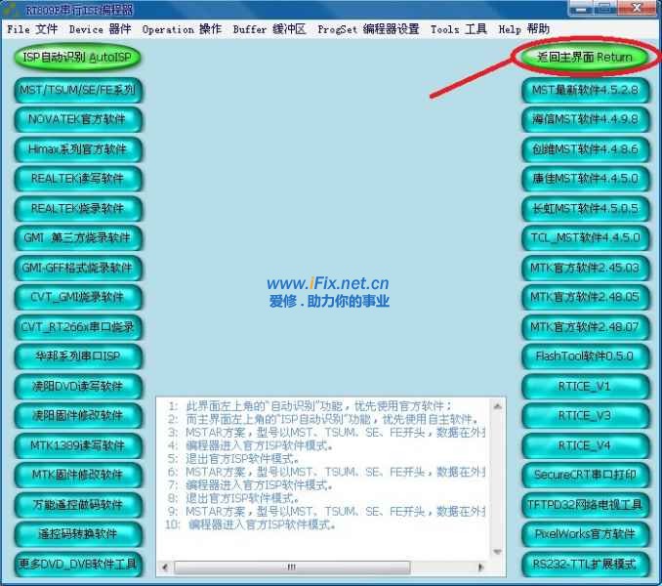Screen dimensions: 662x586
Task: Launch the MST/TSUM/SE/FE系列 software
Action: click(78, 91)
